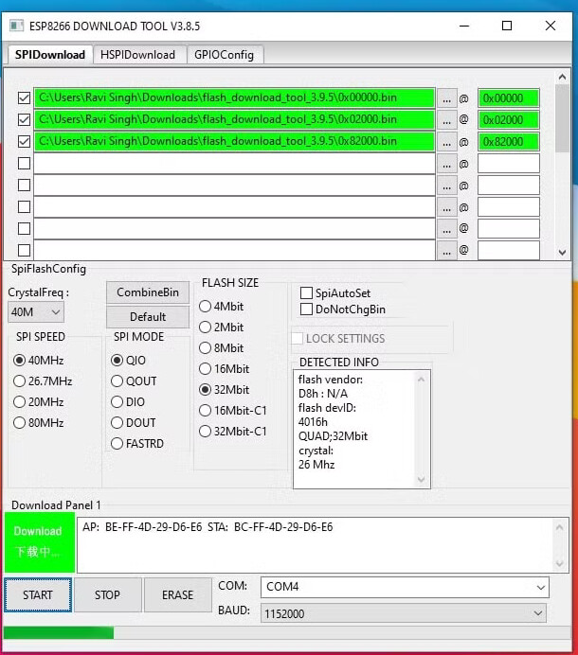Select 32Mbit-C1 flash size
The height and width of the screenshot is (655, 578).
[x=205, y=431]
